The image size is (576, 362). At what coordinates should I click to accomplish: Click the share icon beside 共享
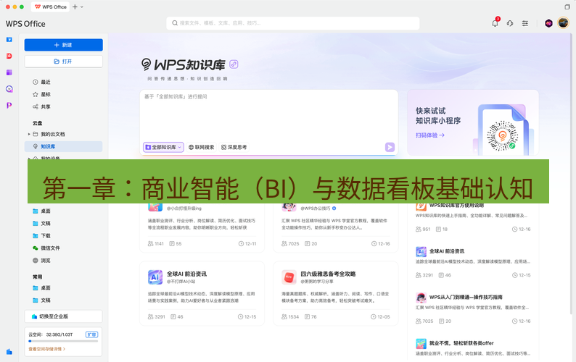[36, 106]
